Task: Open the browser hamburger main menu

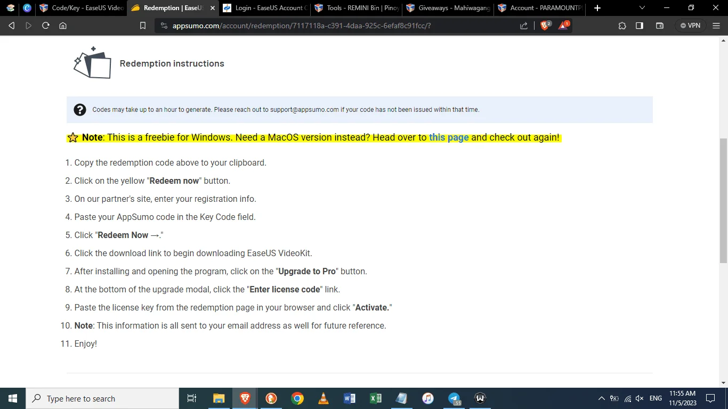Action: click(716, 26)
